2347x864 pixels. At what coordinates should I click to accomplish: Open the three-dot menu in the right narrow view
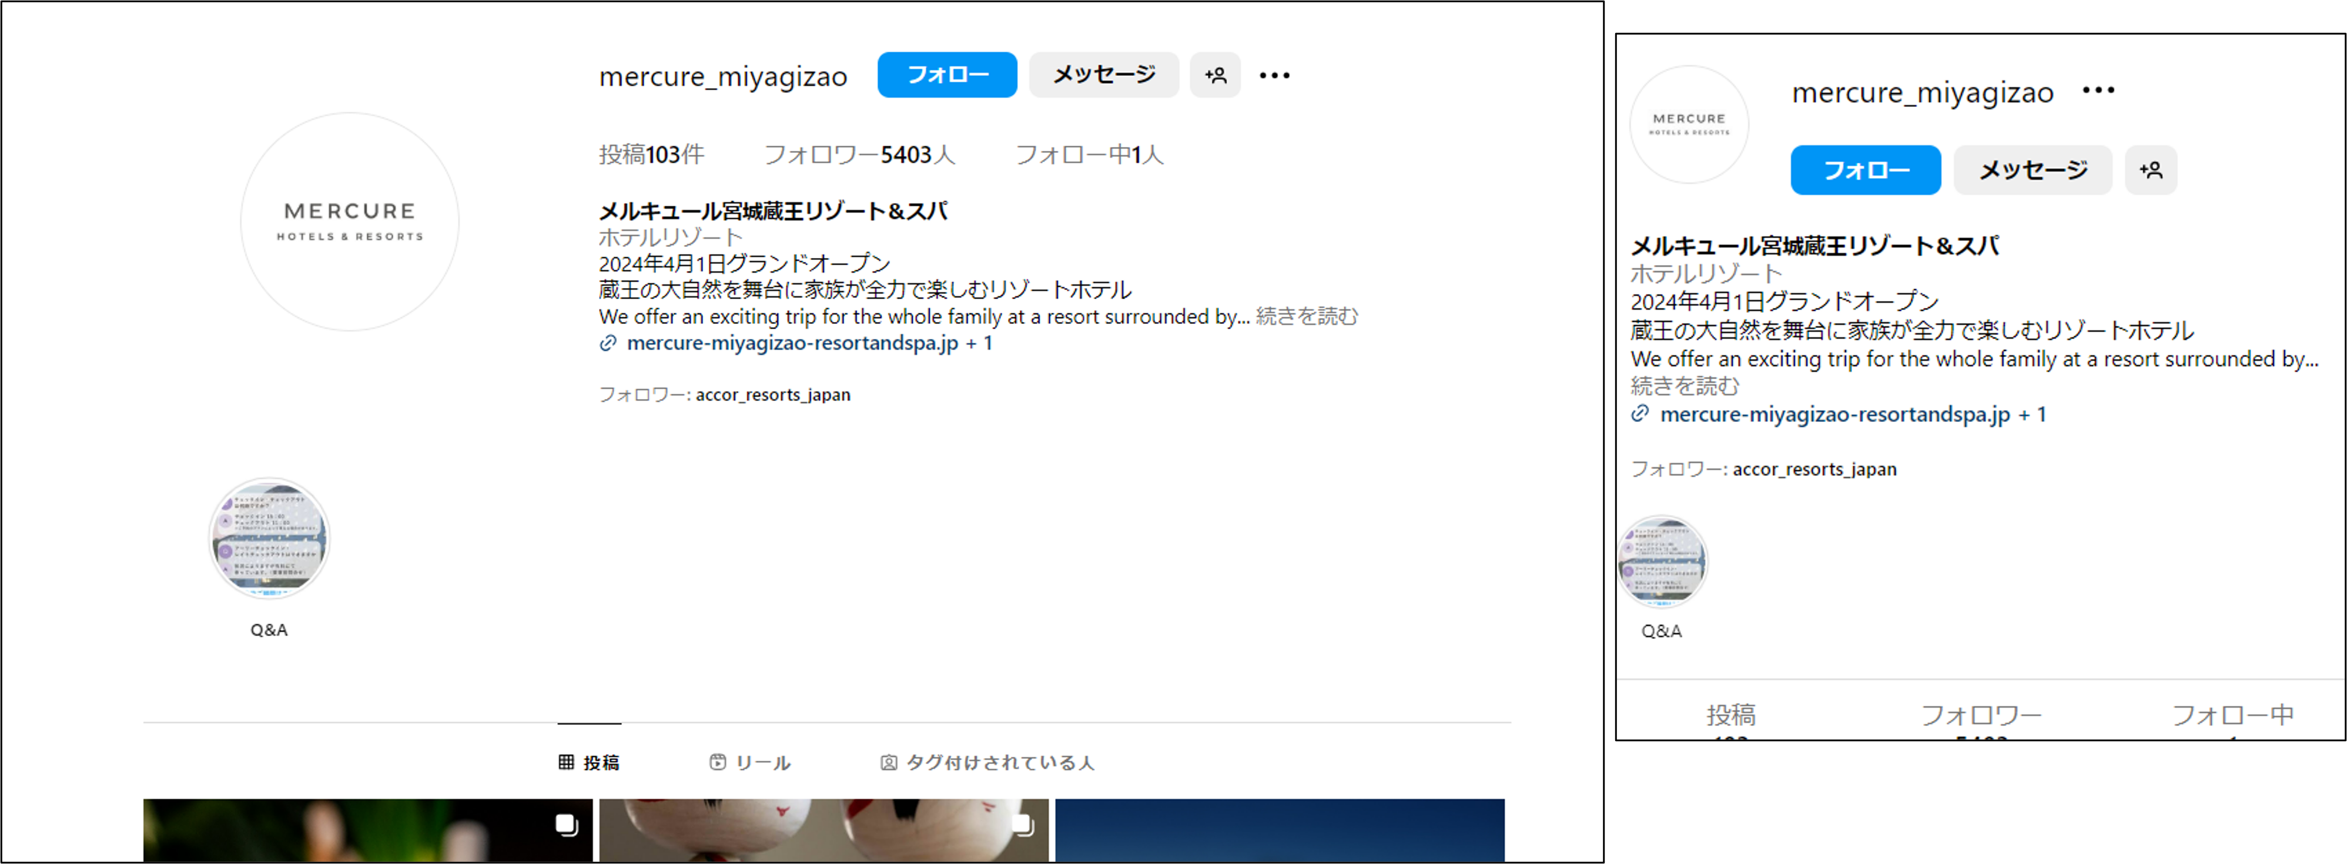(x=2097, y=91)
